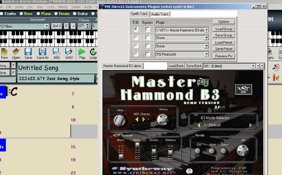The height and width of the screenshot is (175, 282).
Task: Select Edit radio for PG PeakLimit row
Action: tap(136, 54)
